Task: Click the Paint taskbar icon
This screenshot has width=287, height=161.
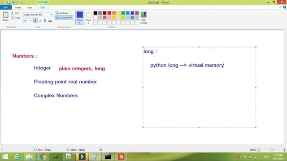Action: tap(95, 157)
